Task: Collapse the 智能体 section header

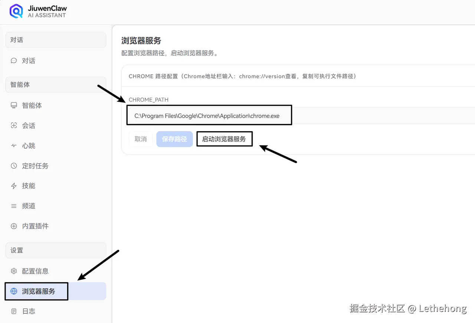Action: (x=56, y=85)
